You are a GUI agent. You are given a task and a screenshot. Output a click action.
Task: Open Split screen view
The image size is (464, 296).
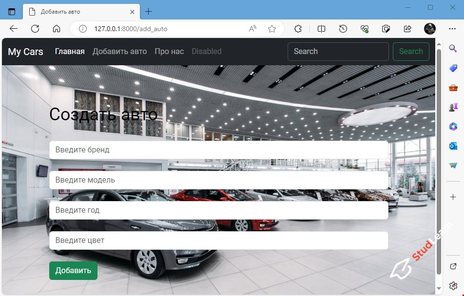(x=321, y=29)
